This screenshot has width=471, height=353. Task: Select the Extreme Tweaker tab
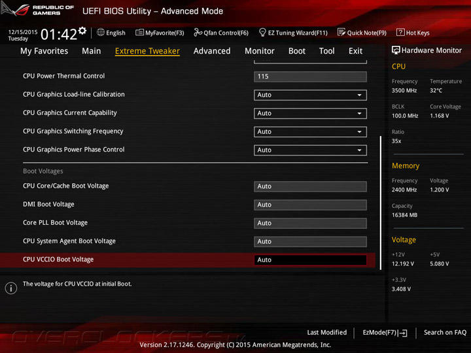(x=147, y=51)
